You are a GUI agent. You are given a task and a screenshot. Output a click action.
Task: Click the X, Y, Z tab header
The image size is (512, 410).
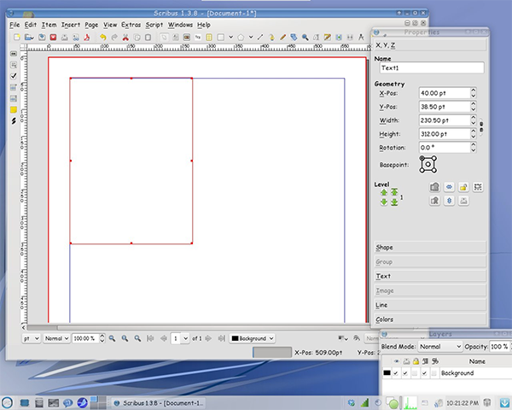[430, 45]
